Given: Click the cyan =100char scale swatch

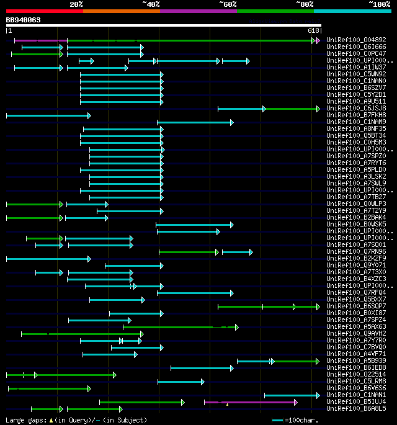Looking at the screenshot, I should [x=277, y=420].
